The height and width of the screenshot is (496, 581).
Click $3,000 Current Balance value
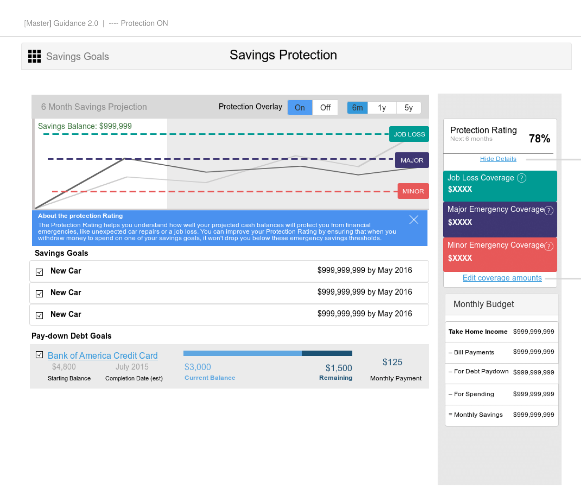[198, 367]
